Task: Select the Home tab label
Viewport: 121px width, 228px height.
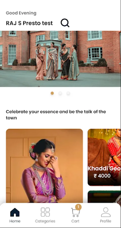Action: pos(15,221)
